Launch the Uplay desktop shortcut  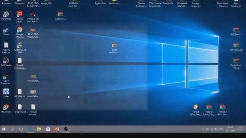pyautogui.click(x=6, y=93)
